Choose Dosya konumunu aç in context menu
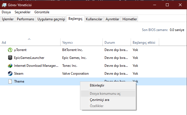The width and height of the screenshot is (187, 115). (108, 94)
